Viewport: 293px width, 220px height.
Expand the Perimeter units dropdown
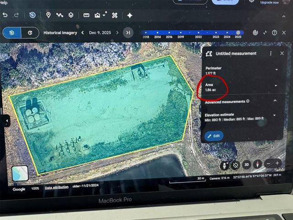click(277, 70)
